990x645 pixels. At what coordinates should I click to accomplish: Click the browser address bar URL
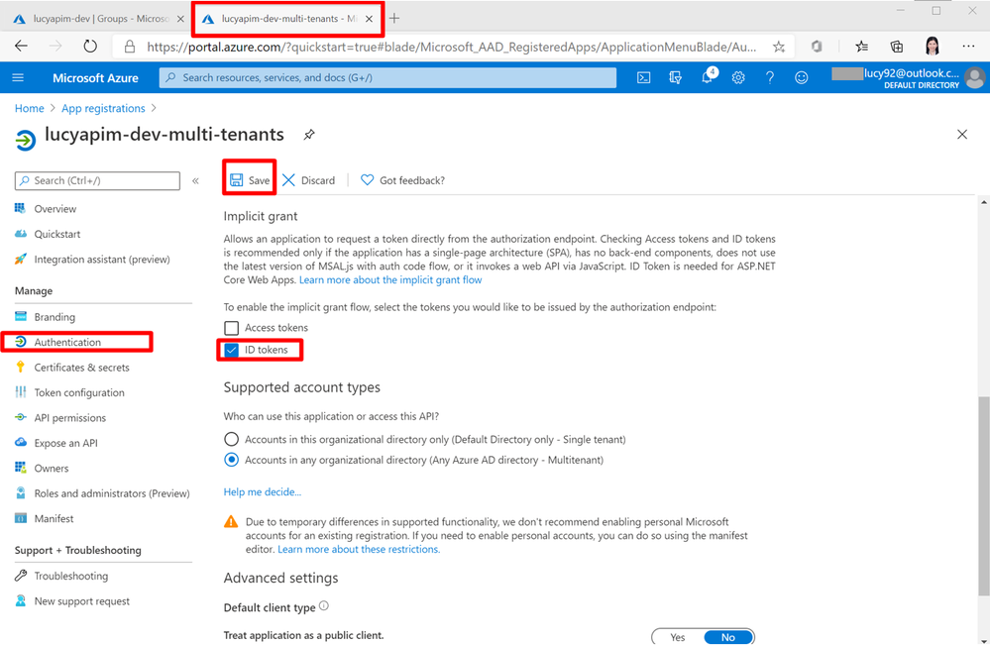(452, 47)
